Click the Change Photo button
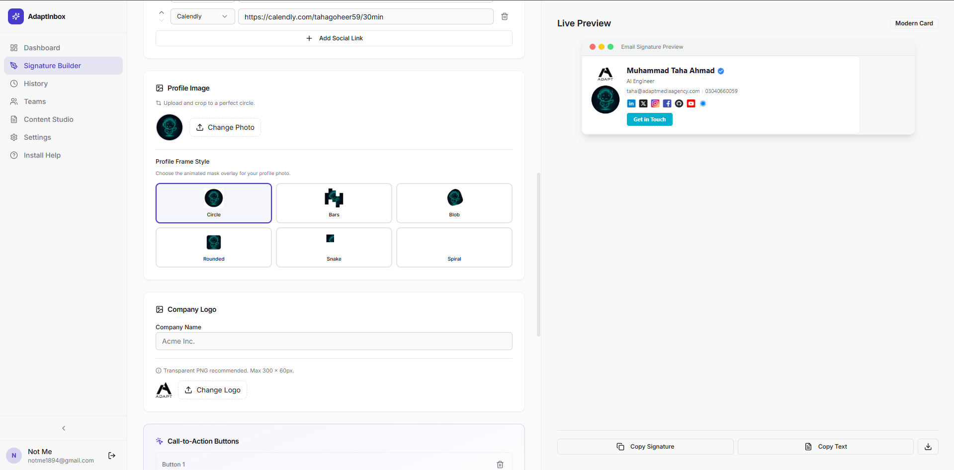This screenshot has height=470, width=954. (225, 127)
